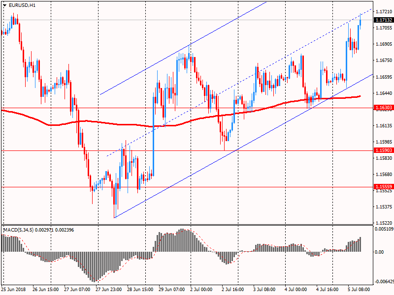Click the 1.16440 price scale value

tap(384, 93)
